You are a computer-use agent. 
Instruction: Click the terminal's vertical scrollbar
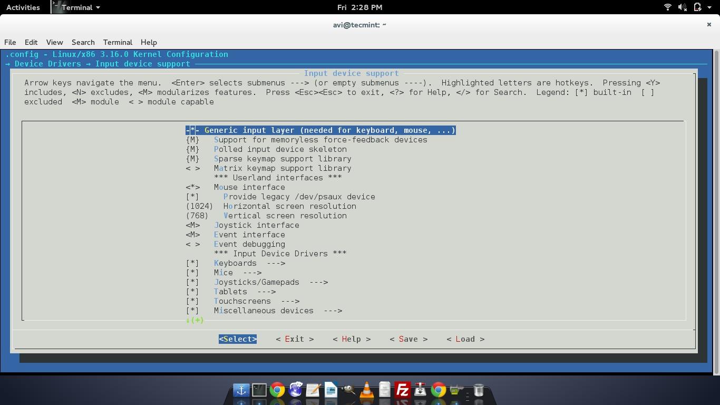(x=716, y=211)
